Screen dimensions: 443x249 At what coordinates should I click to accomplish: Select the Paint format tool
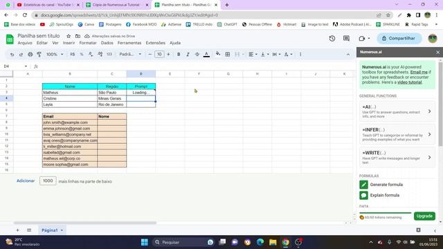[39, 54]
